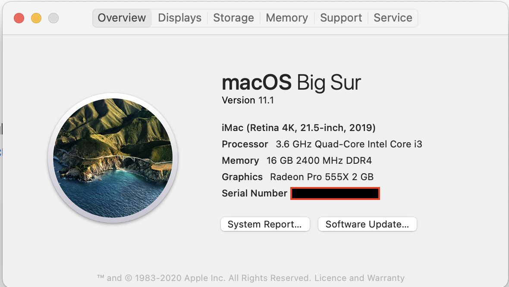Click Version 11.1 to reveal build number

click(248, 100)
